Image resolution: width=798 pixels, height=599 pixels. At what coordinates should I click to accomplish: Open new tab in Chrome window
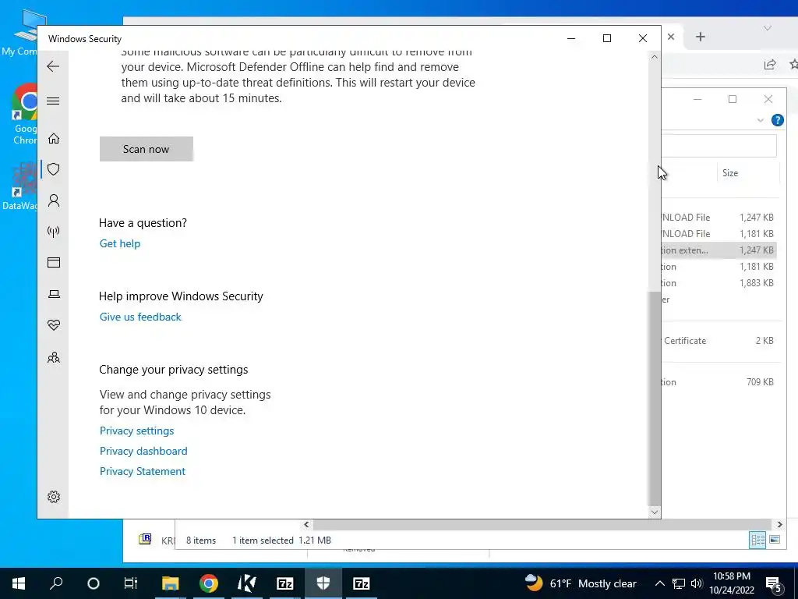coord(701,37)
